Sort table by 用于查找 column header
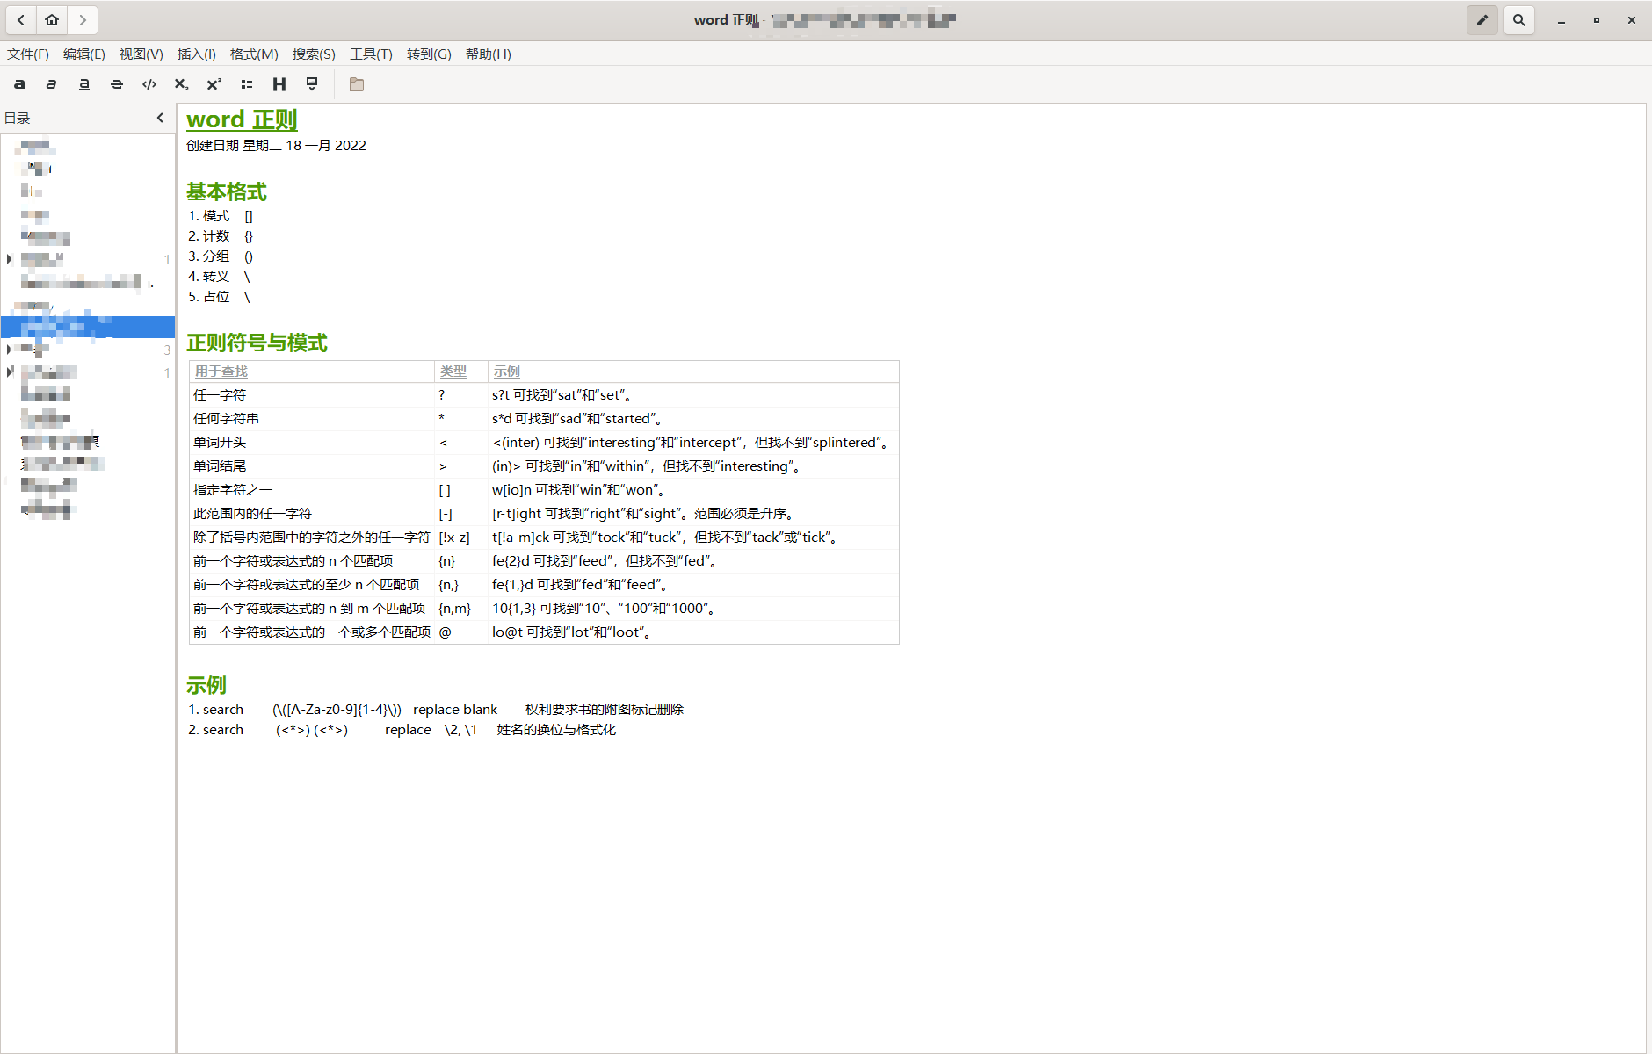The image size is (1652, 1054). click(x=312, y=372)
